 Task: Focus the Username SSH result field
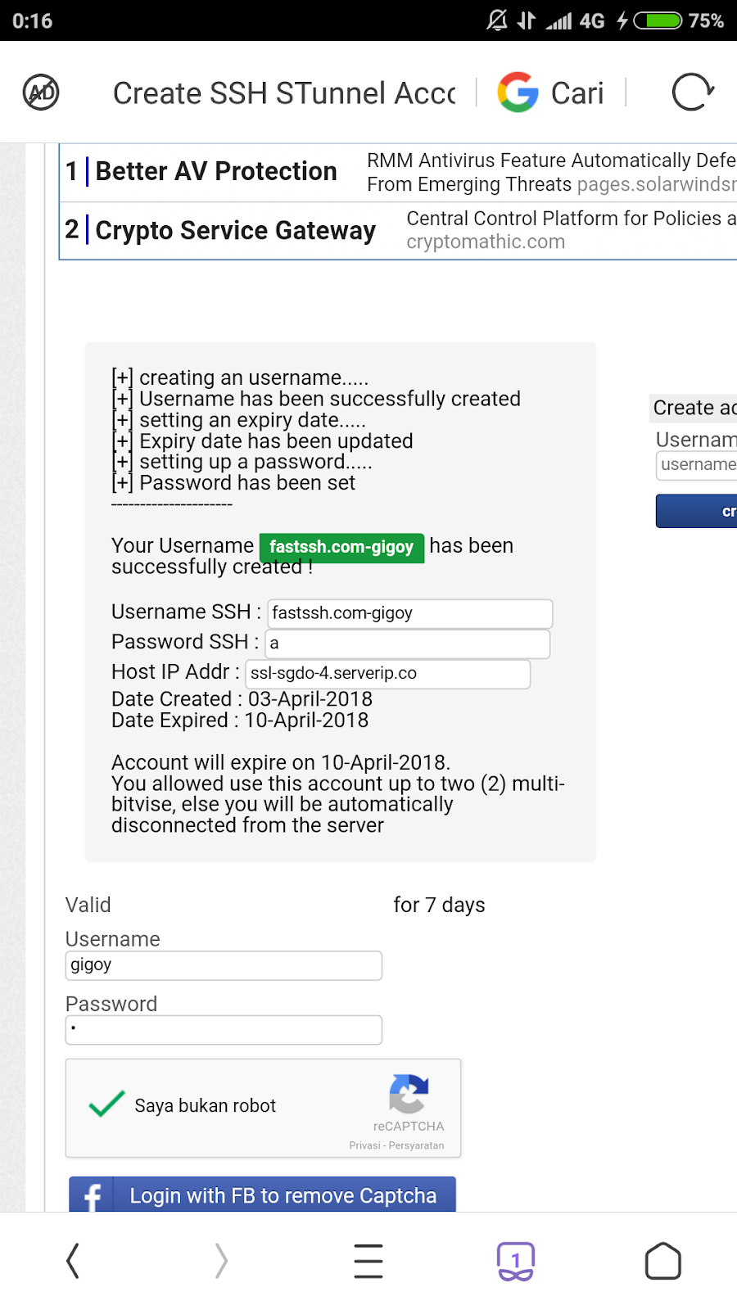409,613
